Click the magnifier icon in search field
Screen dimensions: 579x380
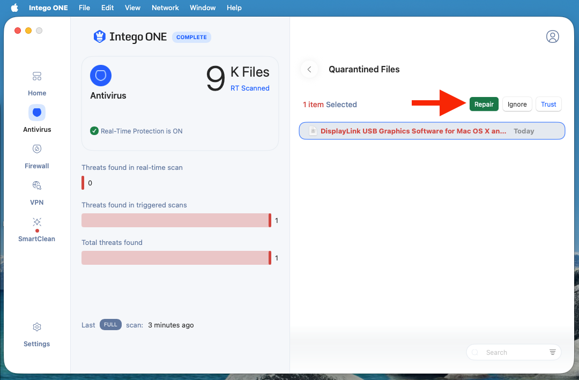[475, 352]
